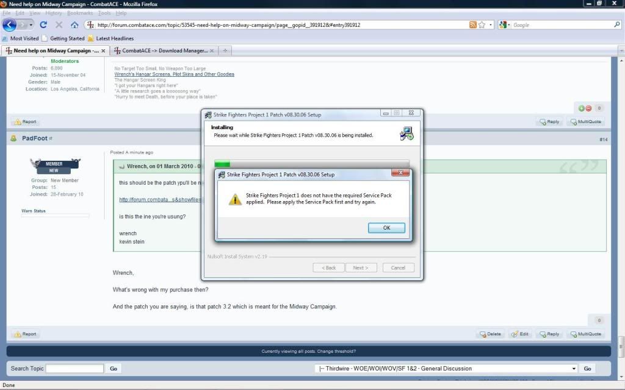Image resolution: width=625 pixels, height=390 pixels.
Task: Open the Latest Headlines feed bookmark
Action: [x=111, y=38]
